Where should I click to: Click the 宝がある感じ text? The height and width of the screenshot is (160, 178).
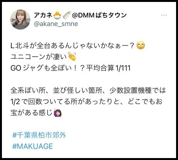31,113
